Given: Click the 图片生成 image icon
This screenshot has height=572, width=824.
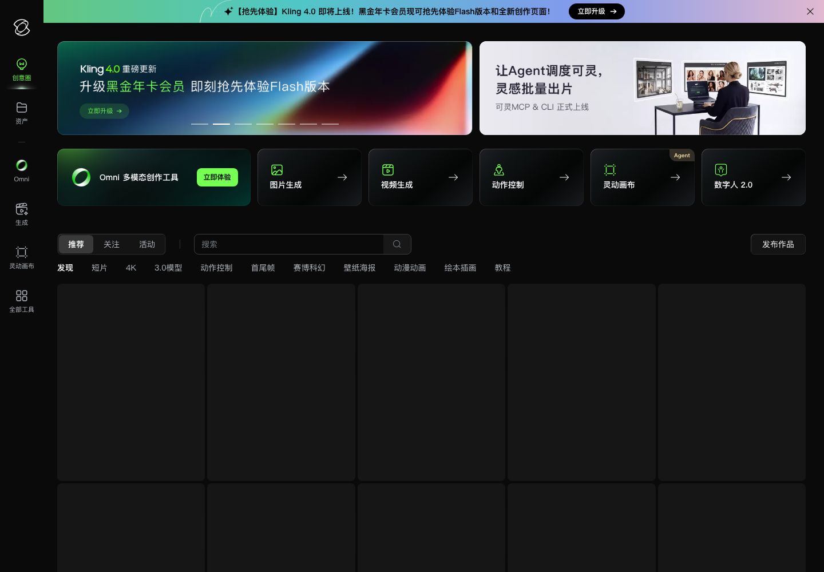Looking at the screenshot, I should (277, 170).
